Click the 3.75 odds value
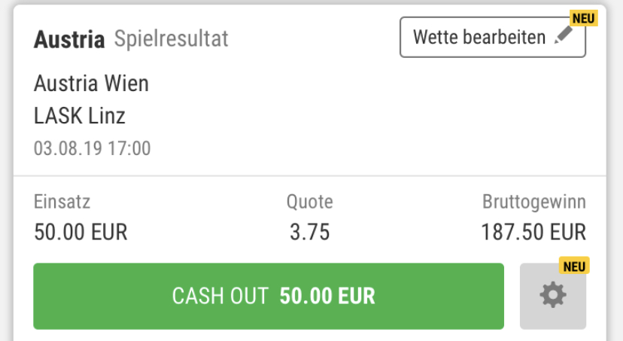Screen dimensions: 623x341 coord(309,232)
